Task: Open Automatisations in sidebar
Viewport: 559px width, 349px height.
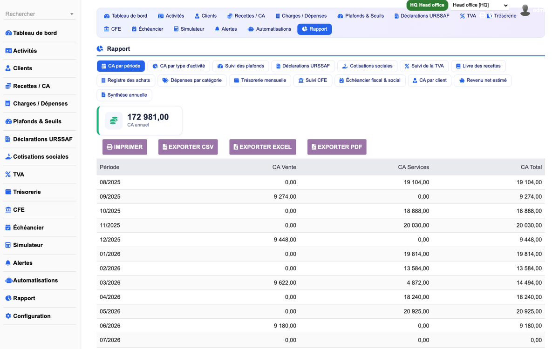Action: click(31, 281)
